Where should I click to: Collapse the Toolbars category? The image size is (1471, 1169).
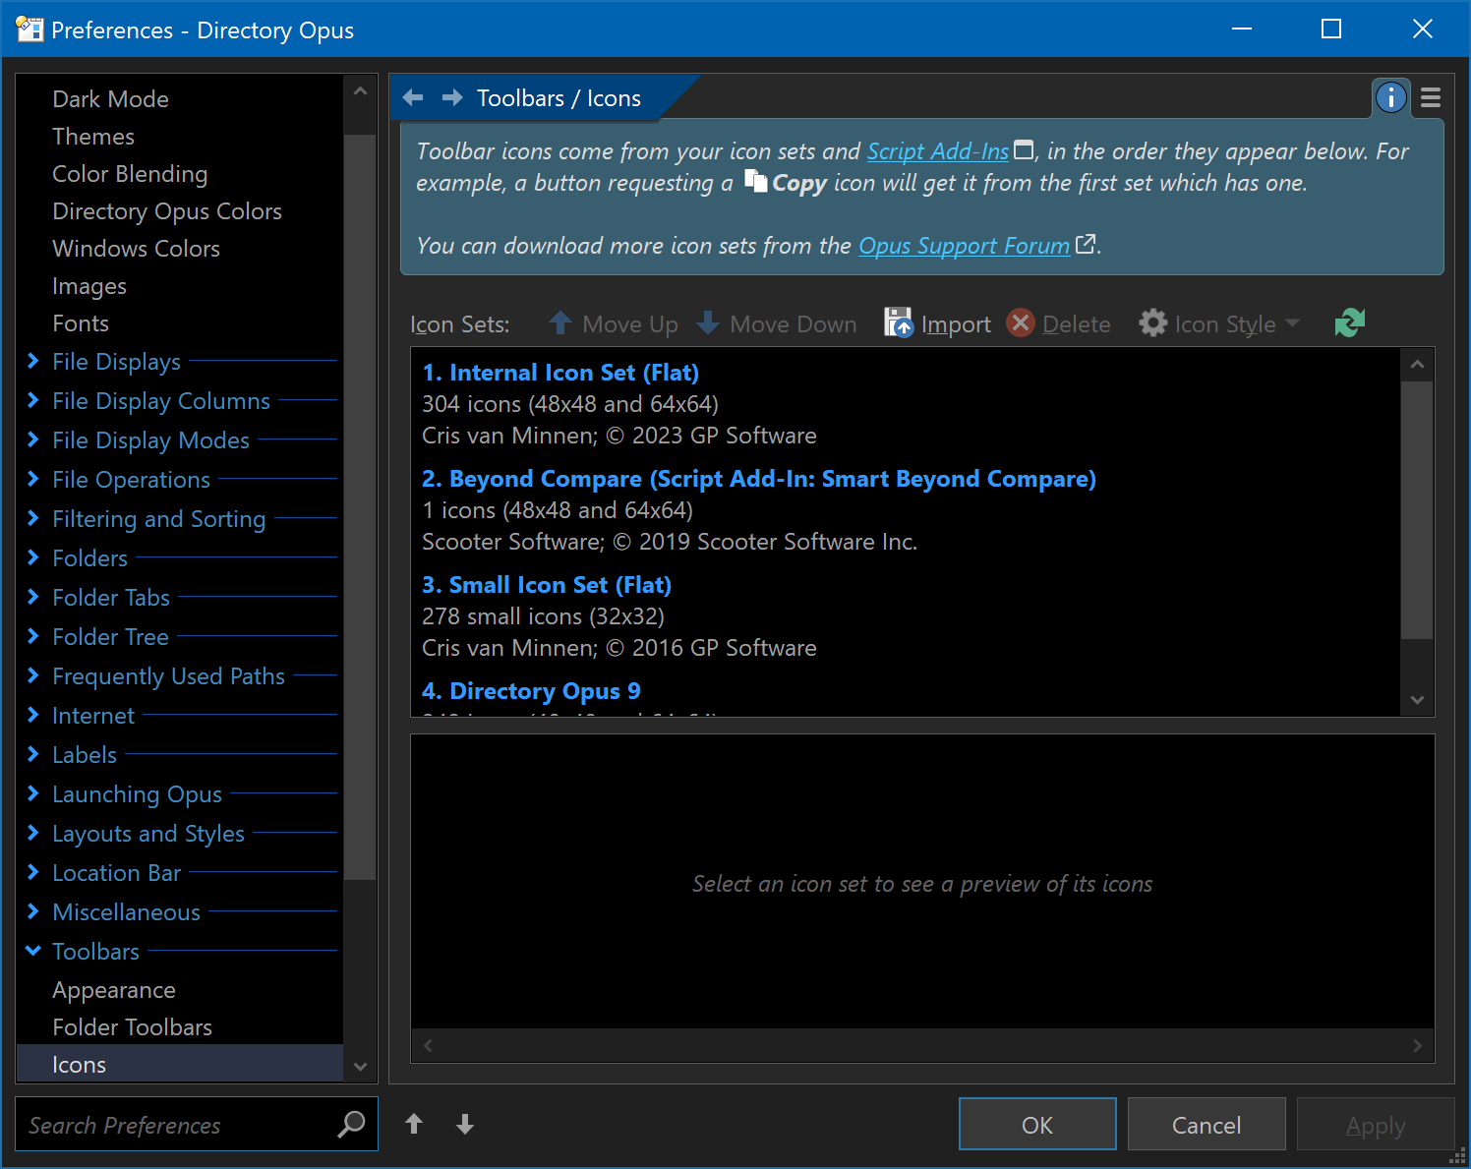pyautogui.click(x=33, y=951)
